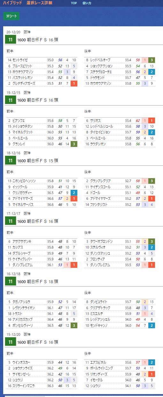Image resolution: width=163 pixels, height=397 pixels.
Task: Click horse name タワーオブロンドン in 2017 後半
Action: click(x=101, y=241)
